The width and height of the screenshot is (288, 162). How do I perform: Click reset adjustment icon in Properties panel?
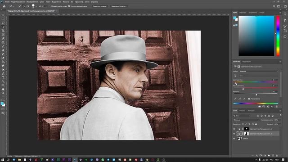(x=268, y=107)
